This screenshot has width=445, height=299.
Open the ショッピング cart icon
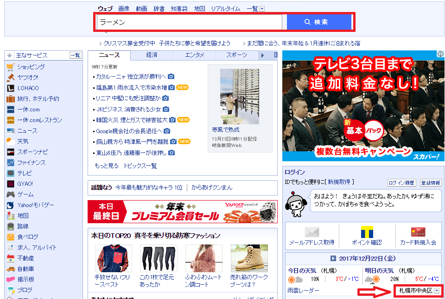(10, 67)
